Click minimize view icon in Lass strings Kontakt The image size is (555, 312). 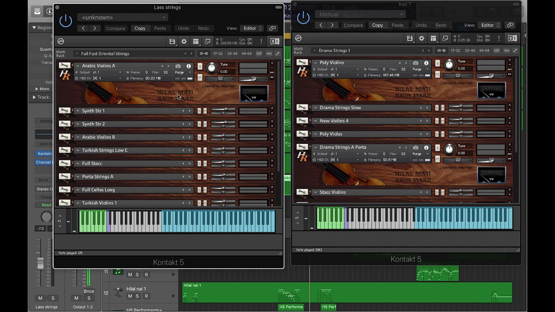tap(207, 42)
